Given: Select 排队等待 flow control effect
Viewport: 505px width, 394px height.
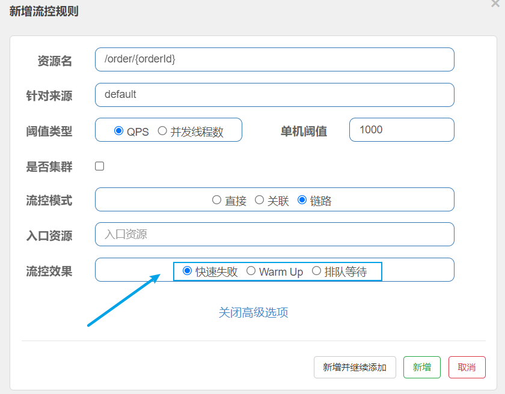Looking at the screenshot, I should point(317,271).
